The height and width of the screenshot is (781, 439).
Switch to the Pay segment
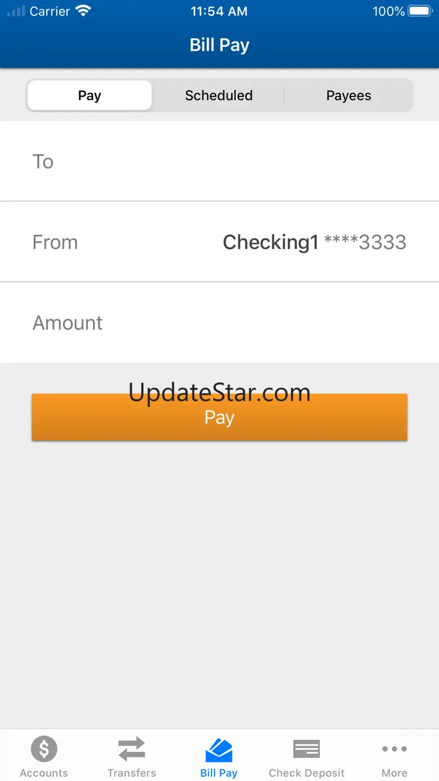(89, 95)
